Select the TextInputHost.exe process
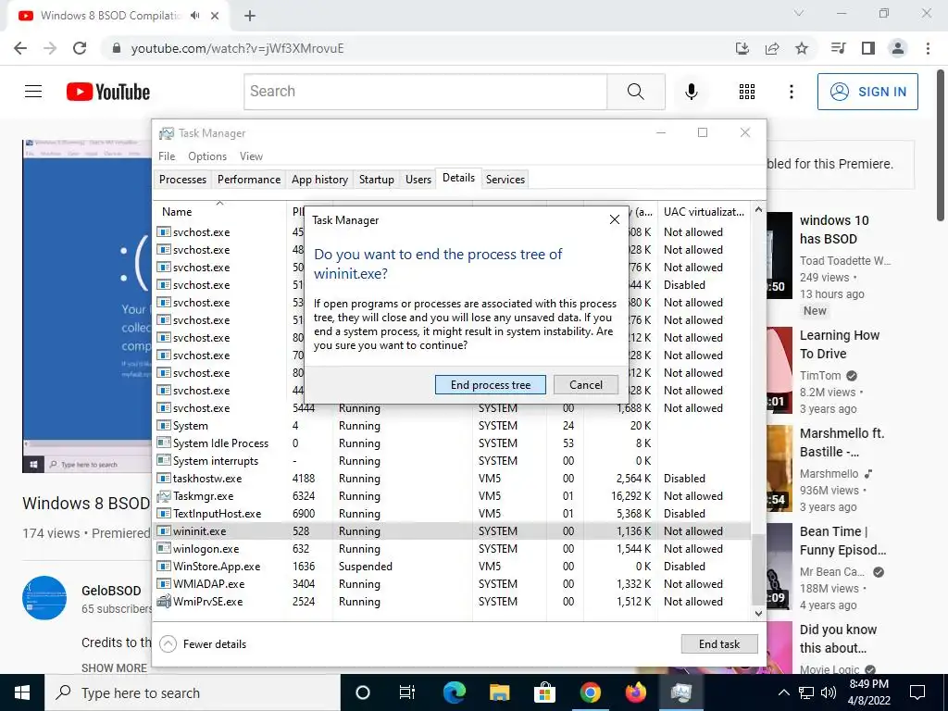This screenshot has width=948, height=711. coord(452,513)
